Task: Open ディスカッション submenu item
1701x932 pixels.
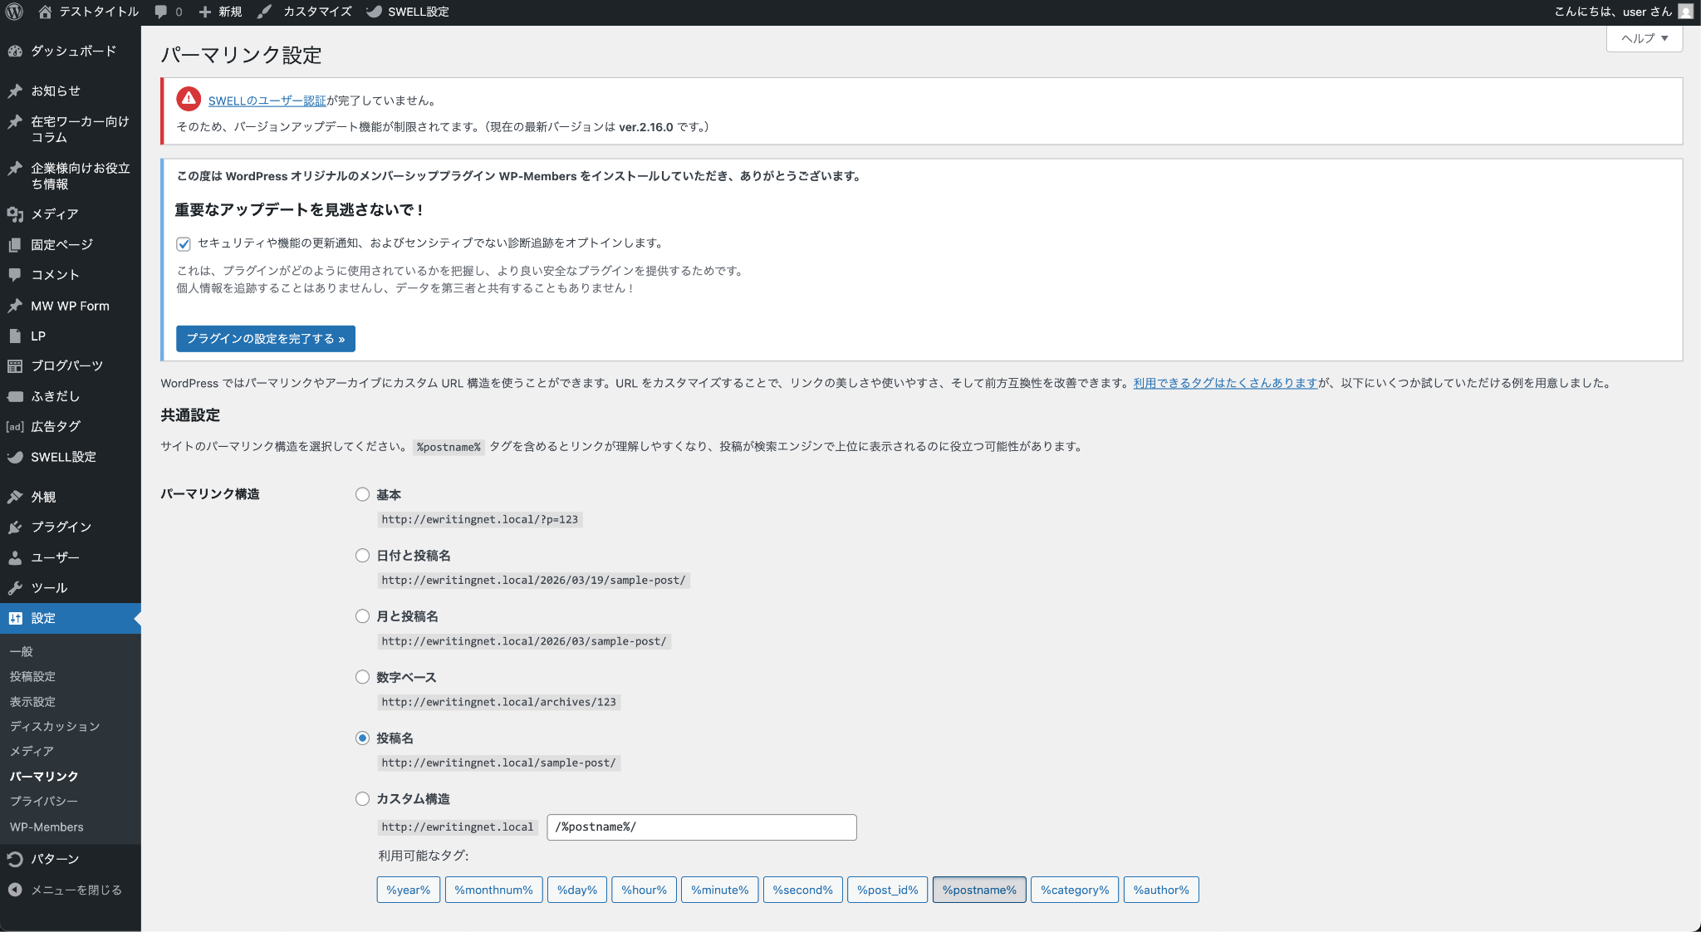Action: pos(55,726)
